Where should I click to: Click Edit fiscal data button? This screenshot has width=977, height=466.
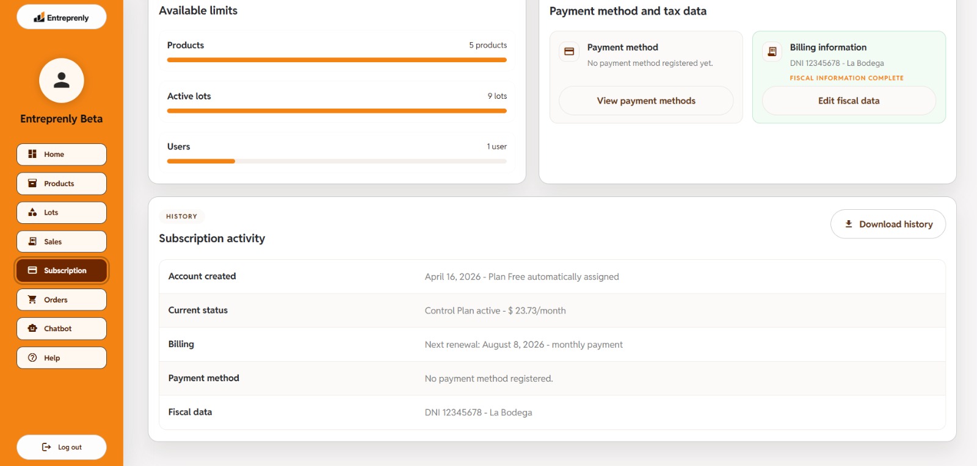(849, 101)
